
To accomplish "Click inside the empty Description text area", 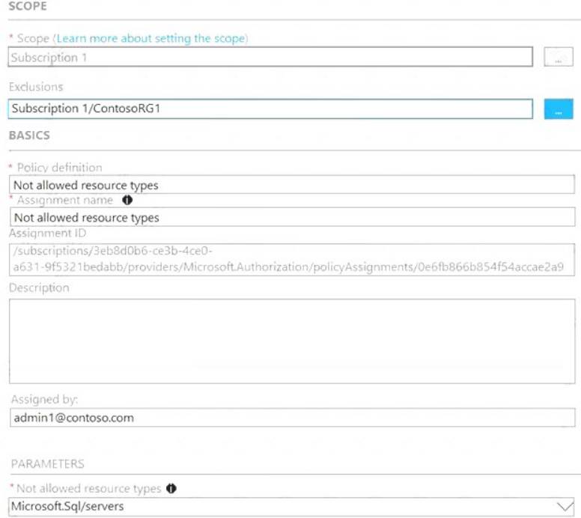I will 292,341.
